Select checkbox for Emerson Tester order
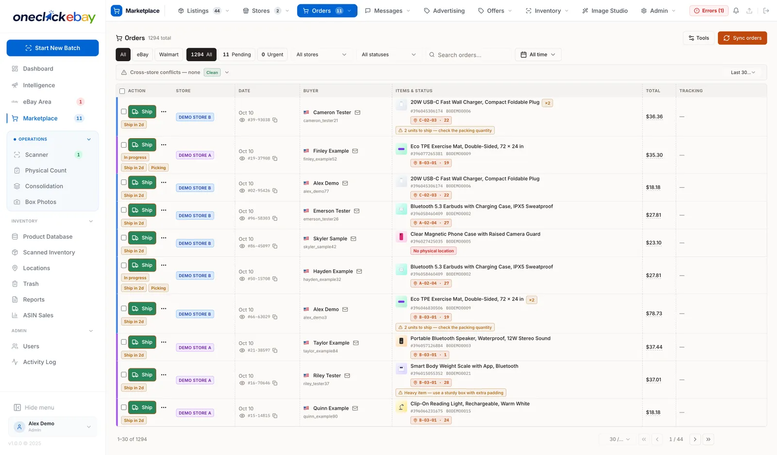This screenshot has width=777, height=455. [124, 210]
